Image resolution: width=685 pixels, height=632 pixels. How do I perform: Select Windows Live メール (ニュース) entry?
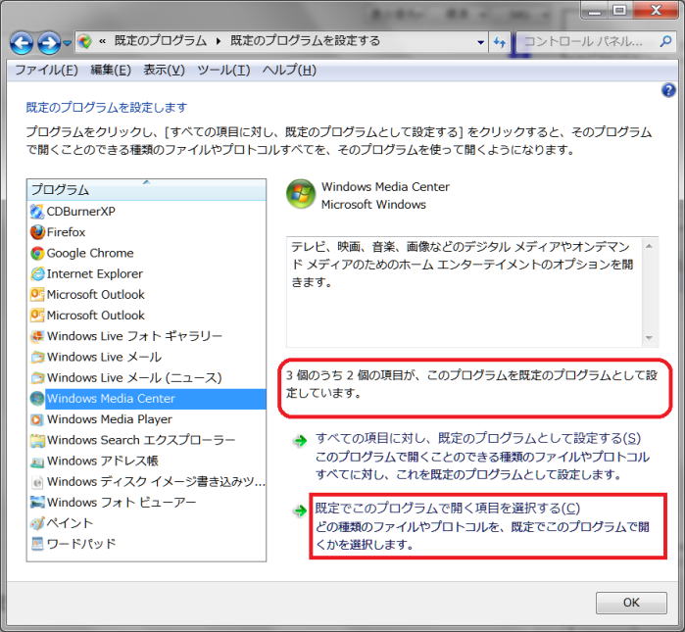point(146,377)
